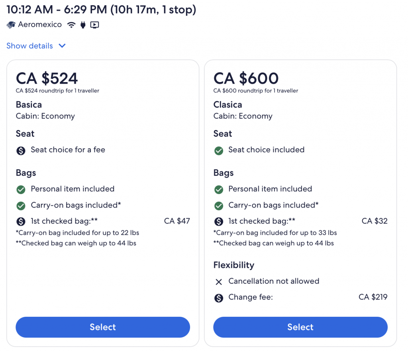This screenshot has height=351, width=408.
Task: Click the CA $524 price heading
Action: [47, 78]
